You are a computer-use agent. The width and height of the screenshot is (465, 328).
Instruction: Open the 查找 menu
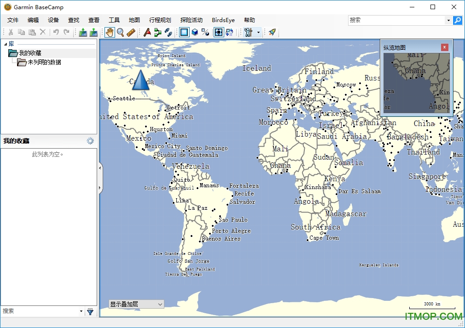[x=74, y=20]
